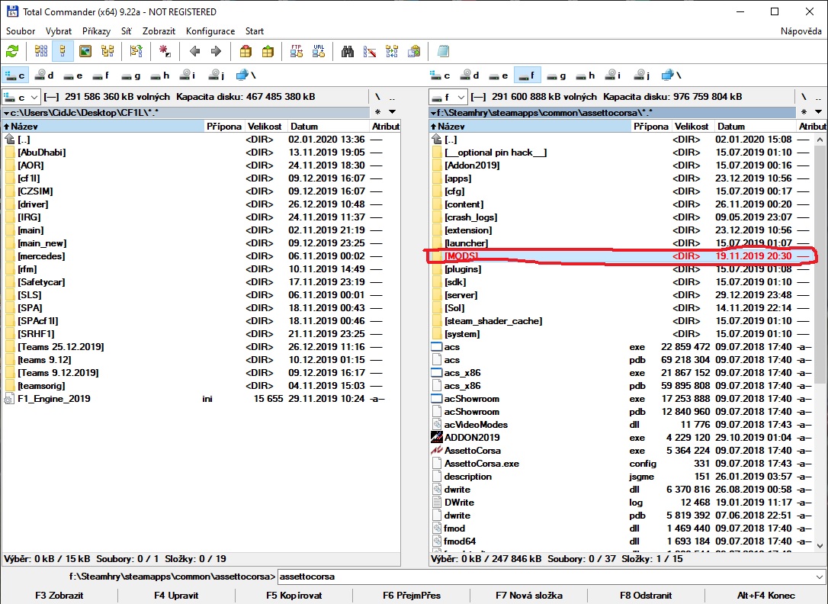Select drive d button in left panel

point(43,75)
